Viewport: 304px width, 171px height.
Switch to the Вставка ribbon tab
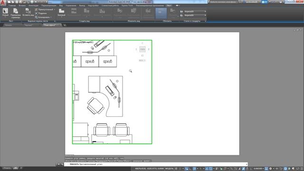22,5
